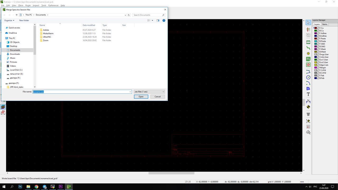The height and width of the screenshot is (190, 338).
Task: Expand the File name history dropdown
Action: tap(130, 92)
